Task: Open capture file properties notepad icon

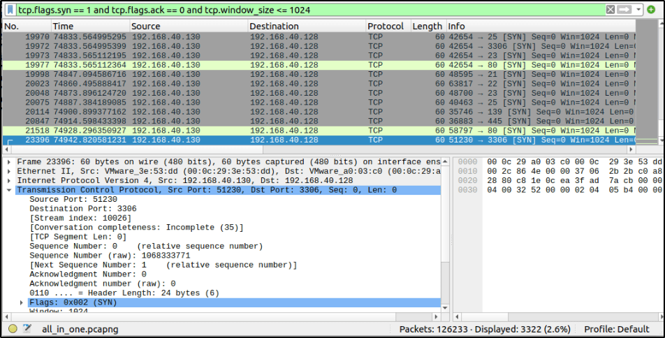Action: pos(27,329)
